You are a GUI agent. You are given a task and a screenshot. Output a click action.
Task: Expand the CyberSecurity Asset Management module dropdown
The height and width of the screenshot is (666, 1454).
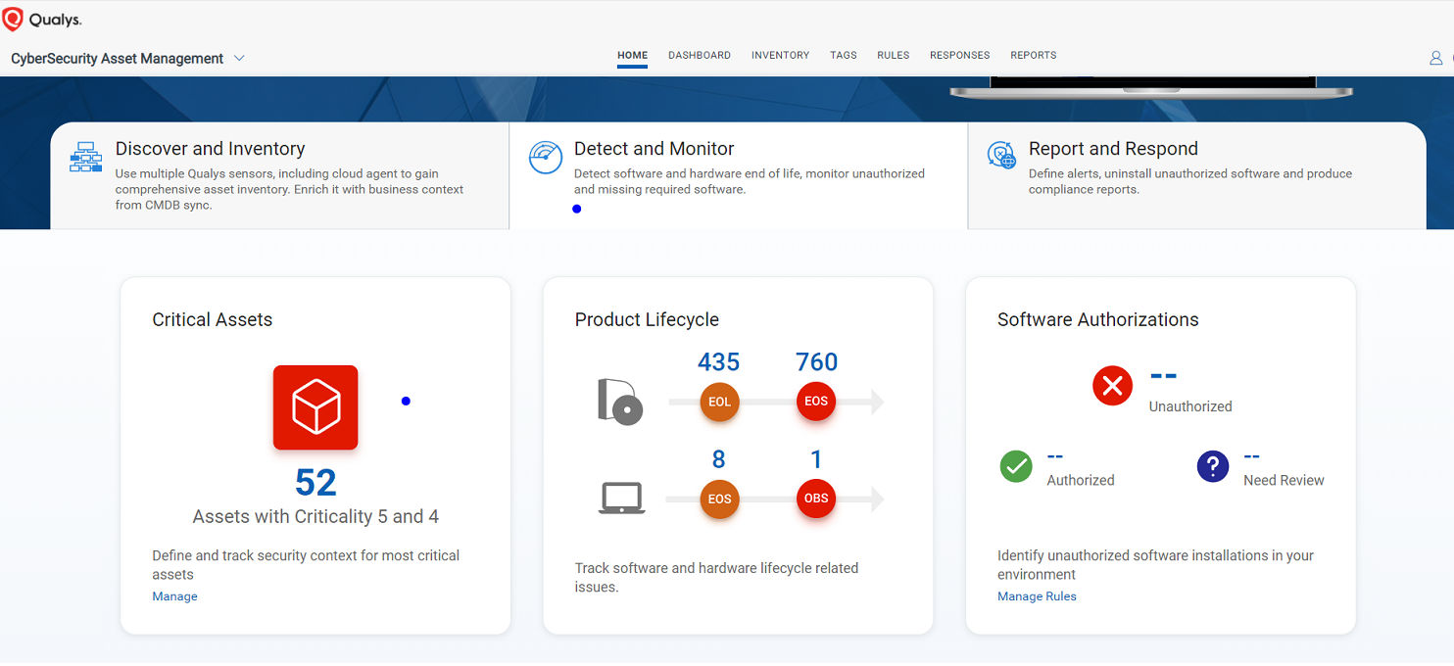point(238,59)
